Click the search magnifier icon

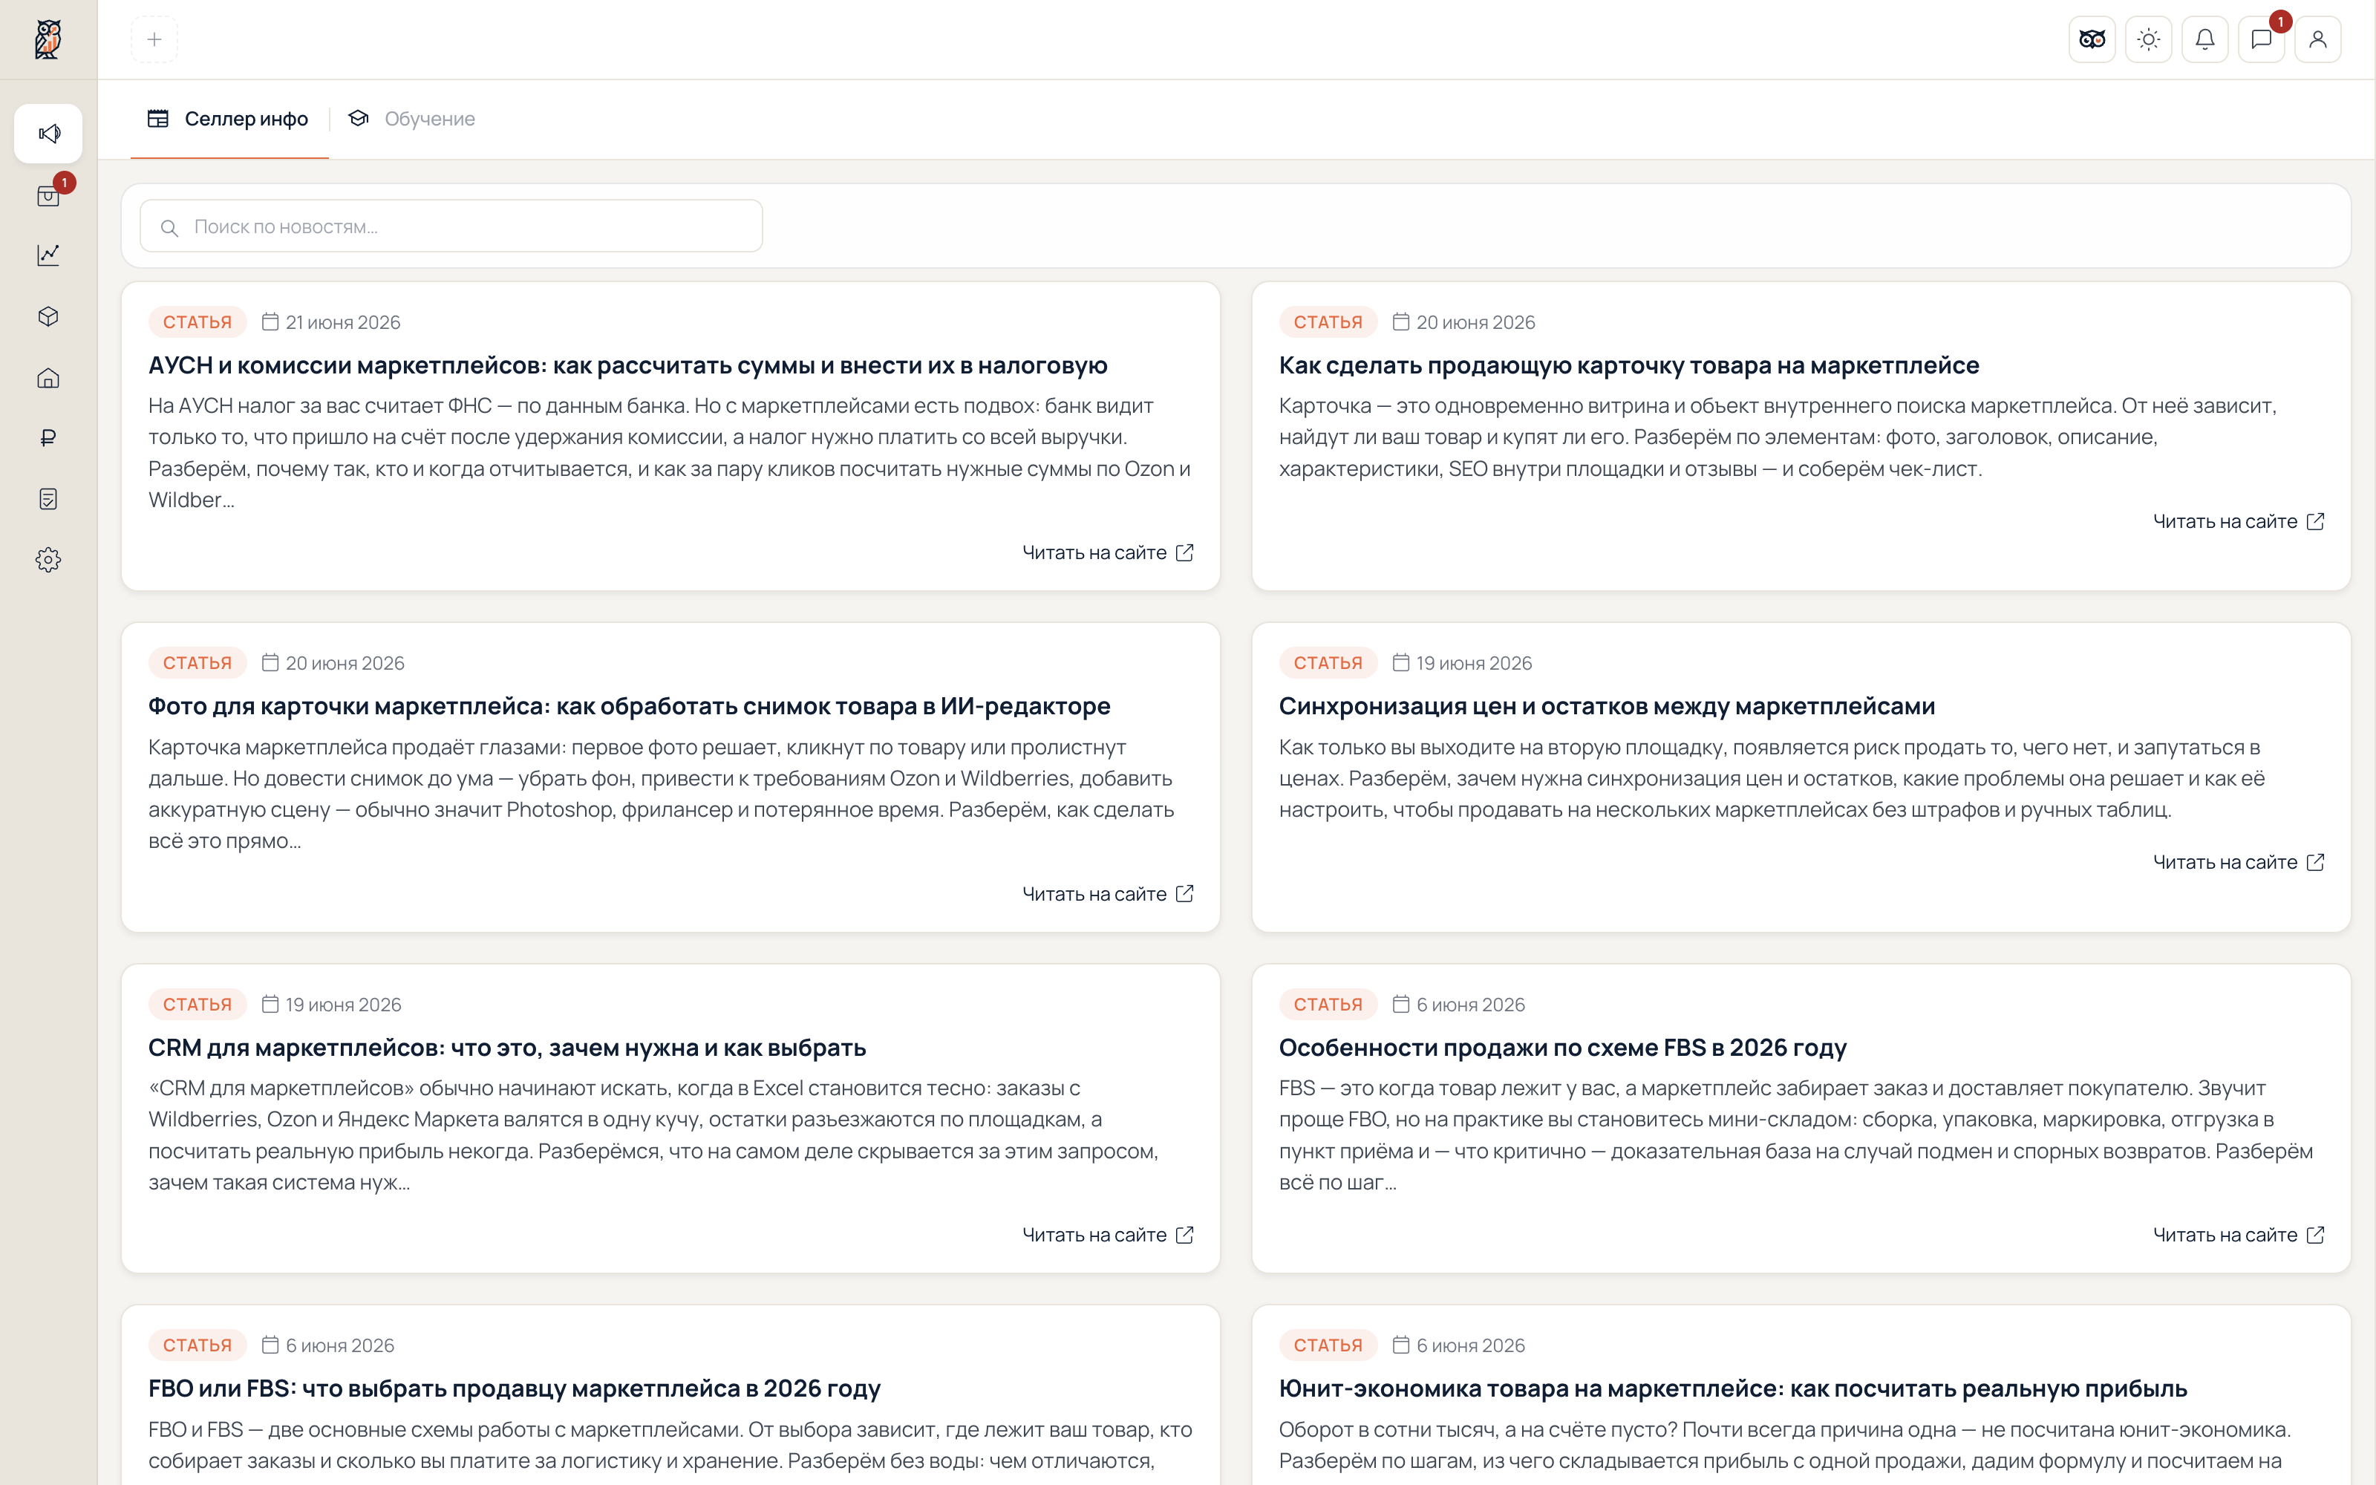169,228
